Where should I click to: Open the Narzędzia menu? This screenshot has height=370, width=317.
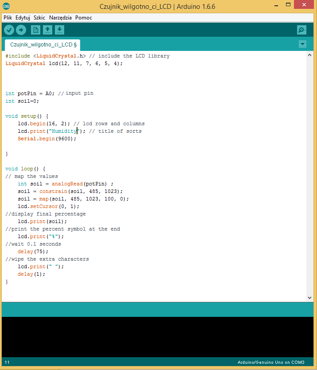click(60, 18)
